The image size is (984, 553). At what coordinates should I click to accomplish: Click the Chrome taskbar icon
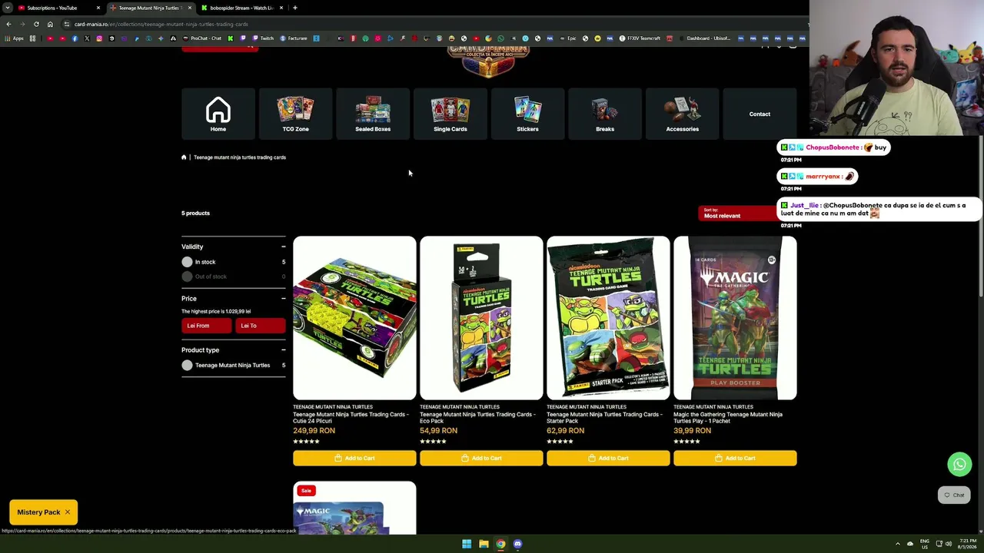500,544
